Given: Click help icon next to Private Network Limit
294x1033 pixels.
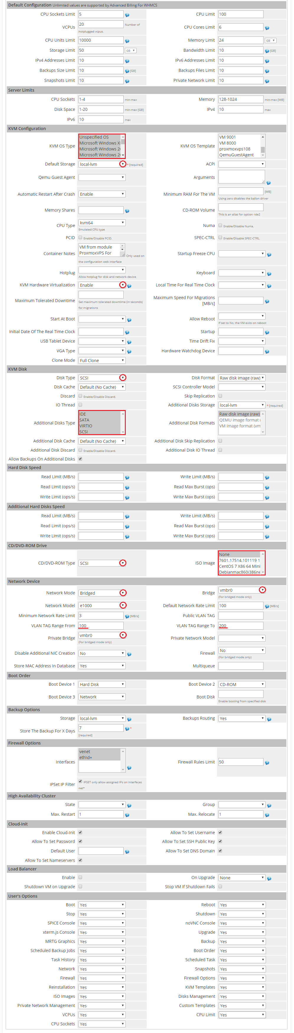Looking at the screenshot, I should click(x=267, y=81).
